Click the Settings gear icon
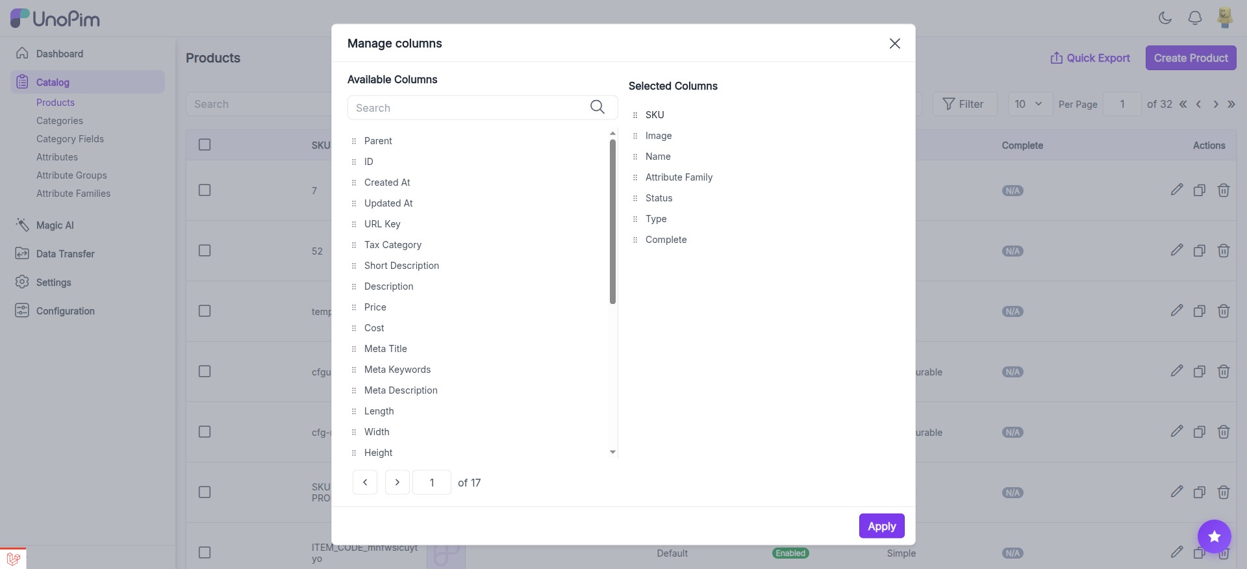This screenshot has height=569, width=1247. pos(22,282)
